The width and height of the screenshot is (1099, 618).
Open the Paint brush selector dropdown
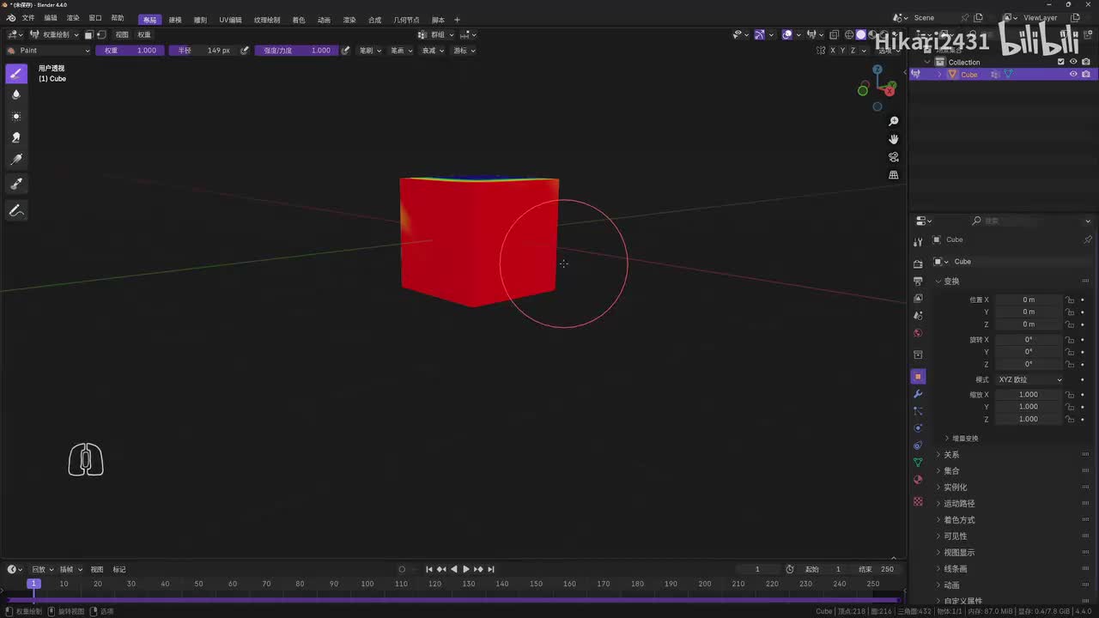(48, 51)
